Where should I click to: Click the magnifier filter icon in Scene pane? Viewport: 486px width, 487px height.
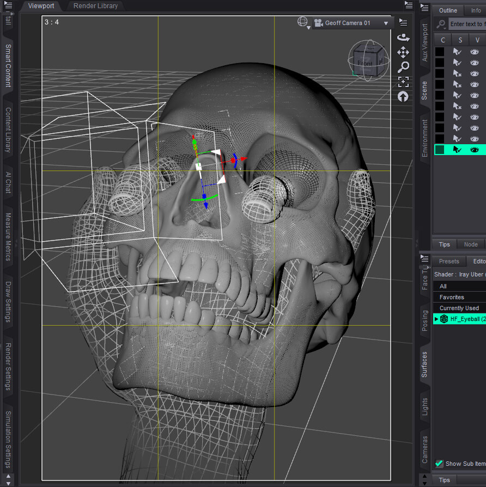(x=441, y=24)
